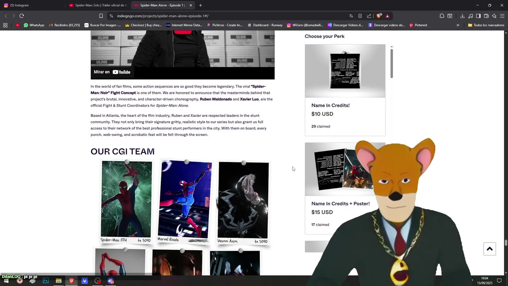
Task: Click Brave browser taskbar icon
Action: tap(71, 281)
